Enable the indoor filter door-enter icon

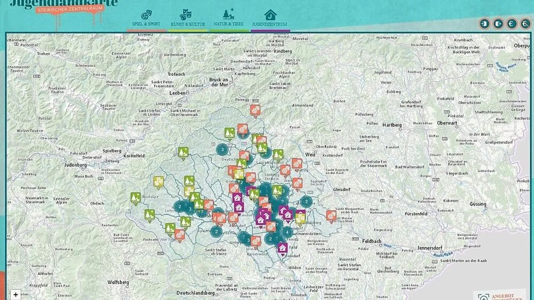click(x=484, y=23)
